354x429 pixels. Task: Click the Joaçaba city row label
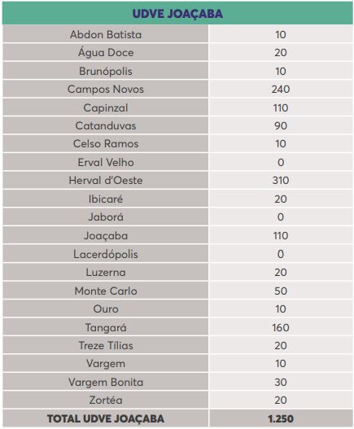(x=106, y=235)
